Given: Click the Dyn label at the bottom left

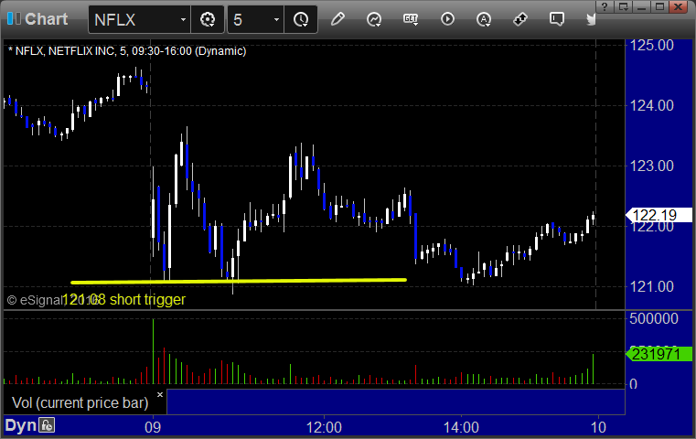Looking at the screenshot, I should [20, 425].
